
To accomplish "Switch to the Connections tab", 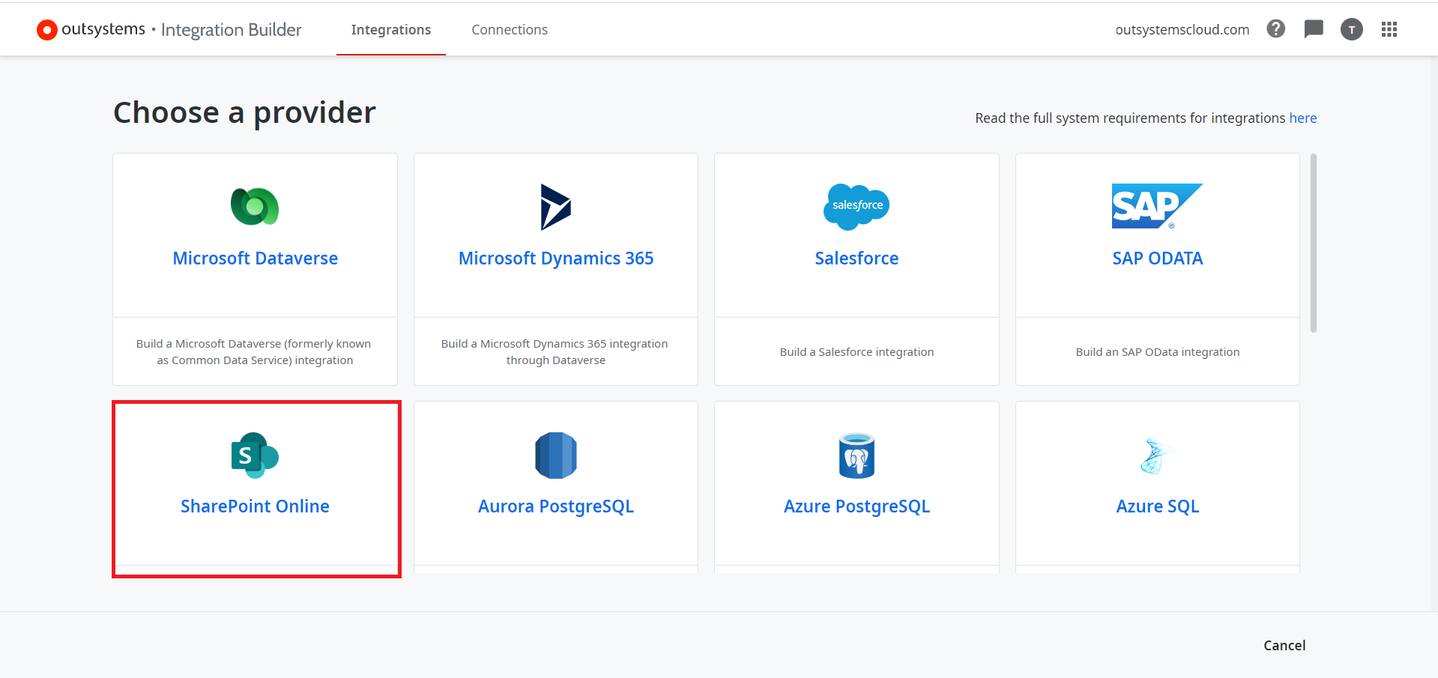I will point(510,30).
